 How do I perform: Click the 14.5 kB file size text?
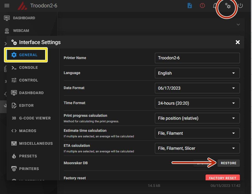pyautogui.click(x=154, y=186)
